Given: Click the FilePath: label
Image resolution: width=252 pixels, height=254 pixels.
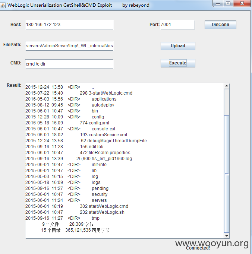Looking at the screenshot, I should pos(12,45).
